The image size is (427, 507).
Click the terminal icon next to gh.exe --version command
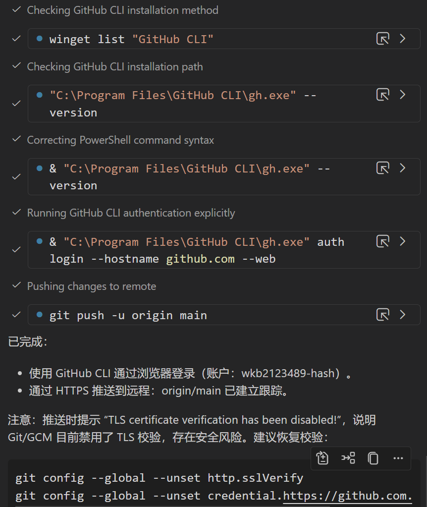(383, 95)
